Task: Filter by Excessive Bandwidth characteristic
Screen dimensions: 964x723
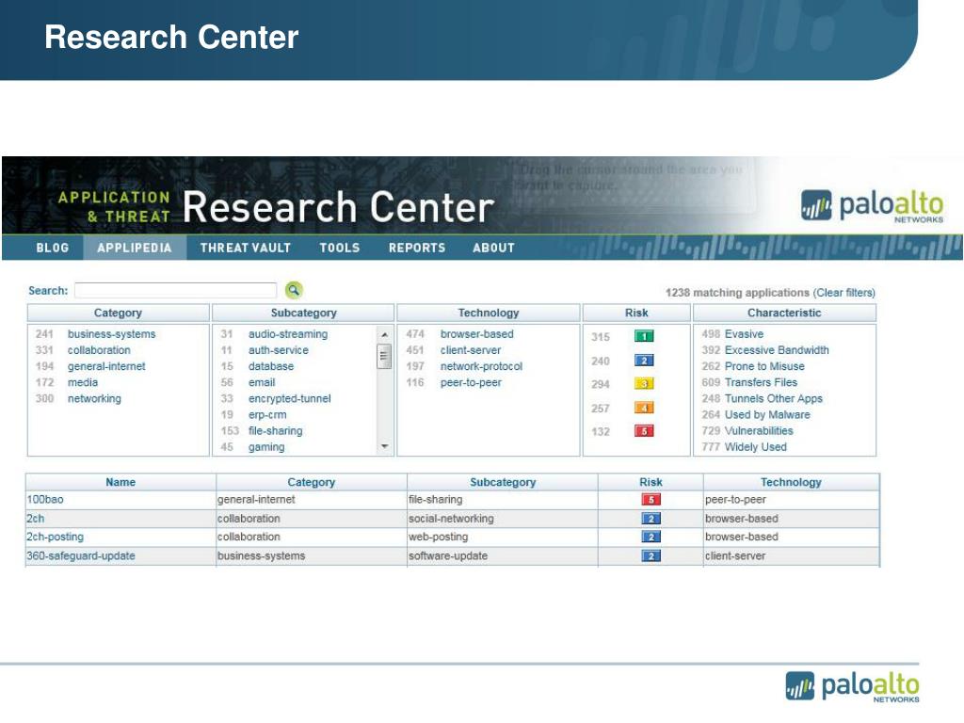Action: (x=777, y=350)
